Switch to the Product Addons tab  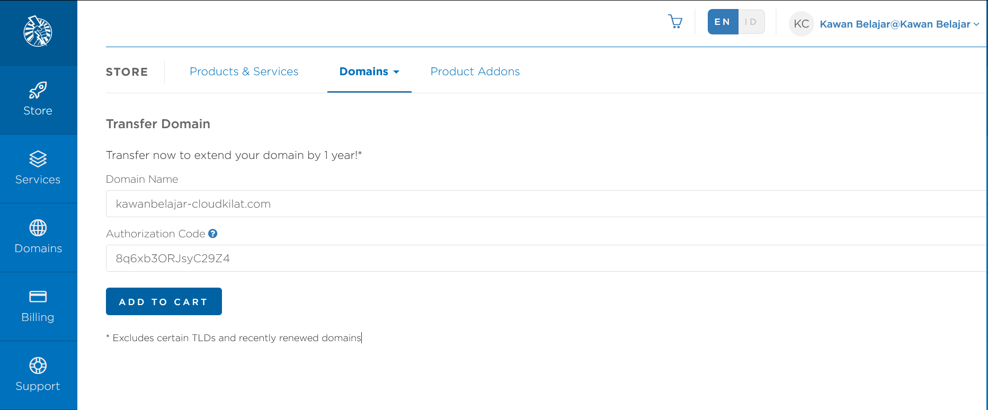coord(475,72)
